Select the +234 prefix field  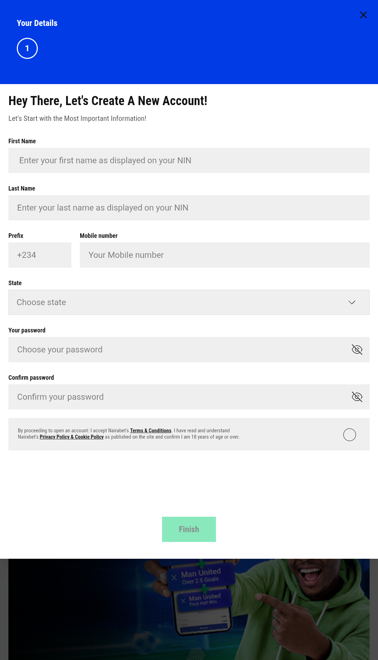click(40, 255)
